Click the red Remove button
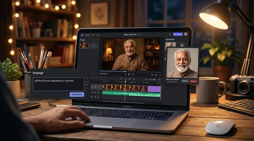 [x=193, y=81]
